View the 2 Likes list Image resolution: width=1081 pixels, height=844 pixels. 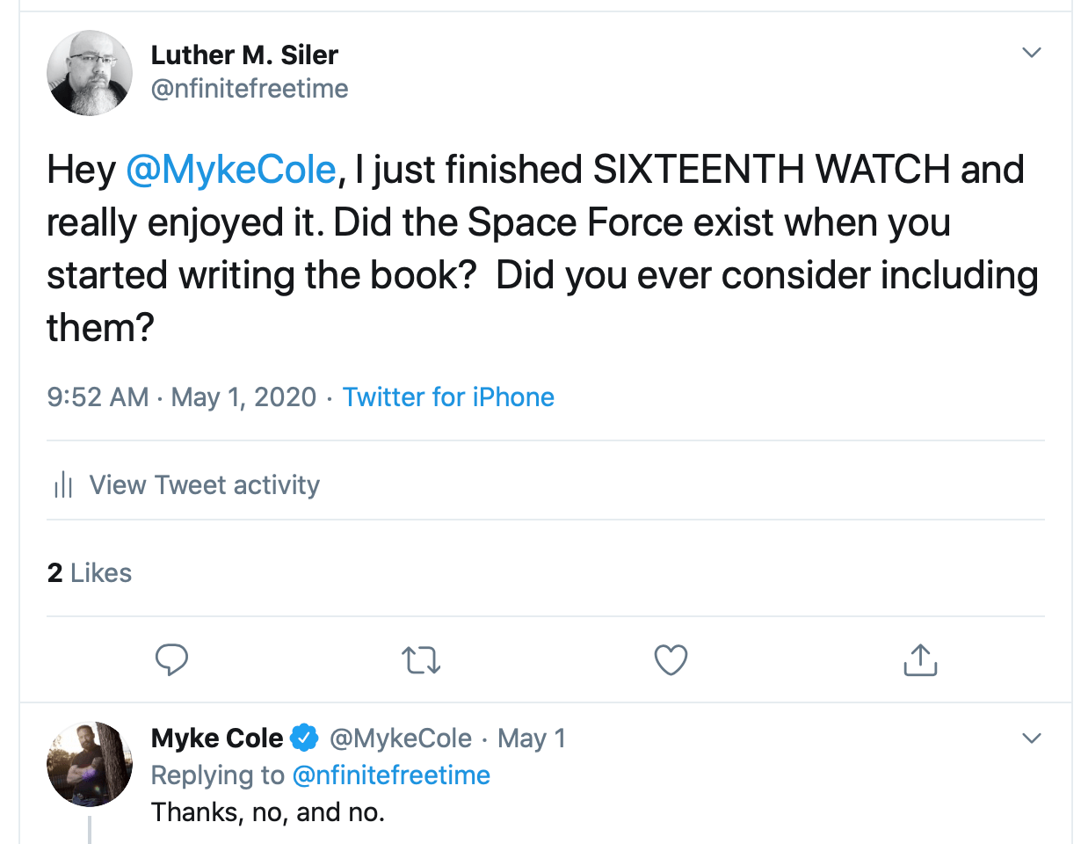click(x=90, y=573)
